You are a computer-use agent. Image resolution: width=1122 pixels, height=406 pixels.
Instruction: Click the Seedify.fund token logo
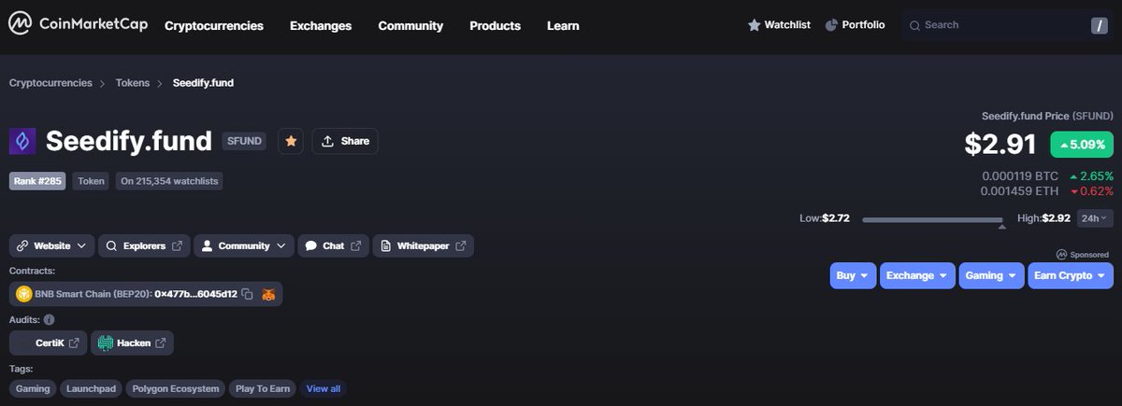(x=22, y=141)
